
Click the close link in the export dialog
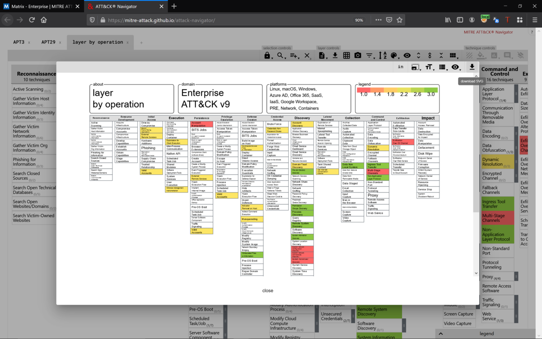tap(268, 291)
